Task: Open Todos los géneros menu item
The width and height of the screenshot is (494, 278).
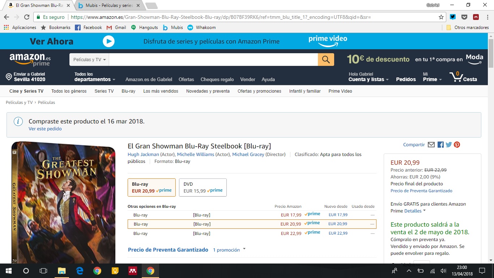Action: (x=69, y=91)
